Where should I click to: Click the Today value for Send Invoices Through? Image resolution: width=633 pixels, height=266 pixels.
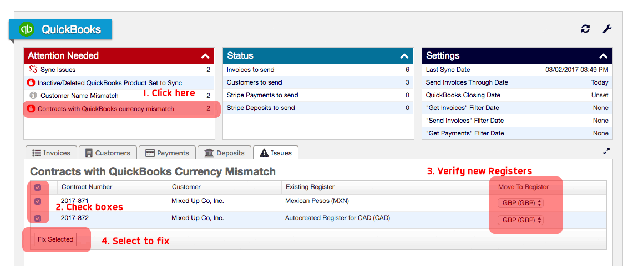tap(600, 82)
